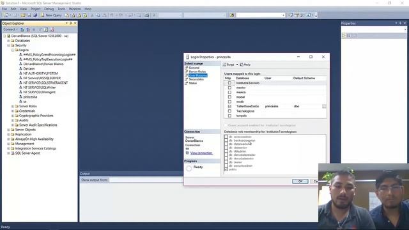The image size is (409, 230).
Task: Click the connect server icon in Object Explorer toolbar
Action: coord(22,29)
